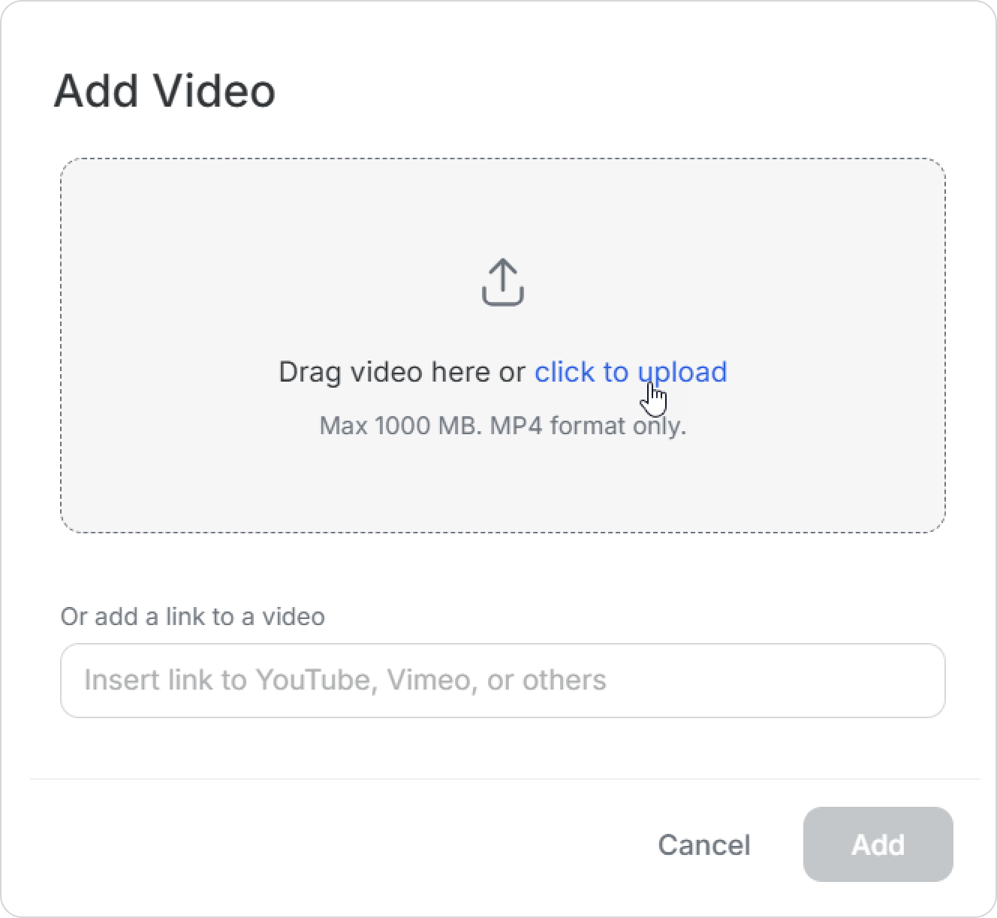Select the tray-with-arrow upload symbol
Screen dimensions: 997x918
pyautogui.click(x=502, y=282)
